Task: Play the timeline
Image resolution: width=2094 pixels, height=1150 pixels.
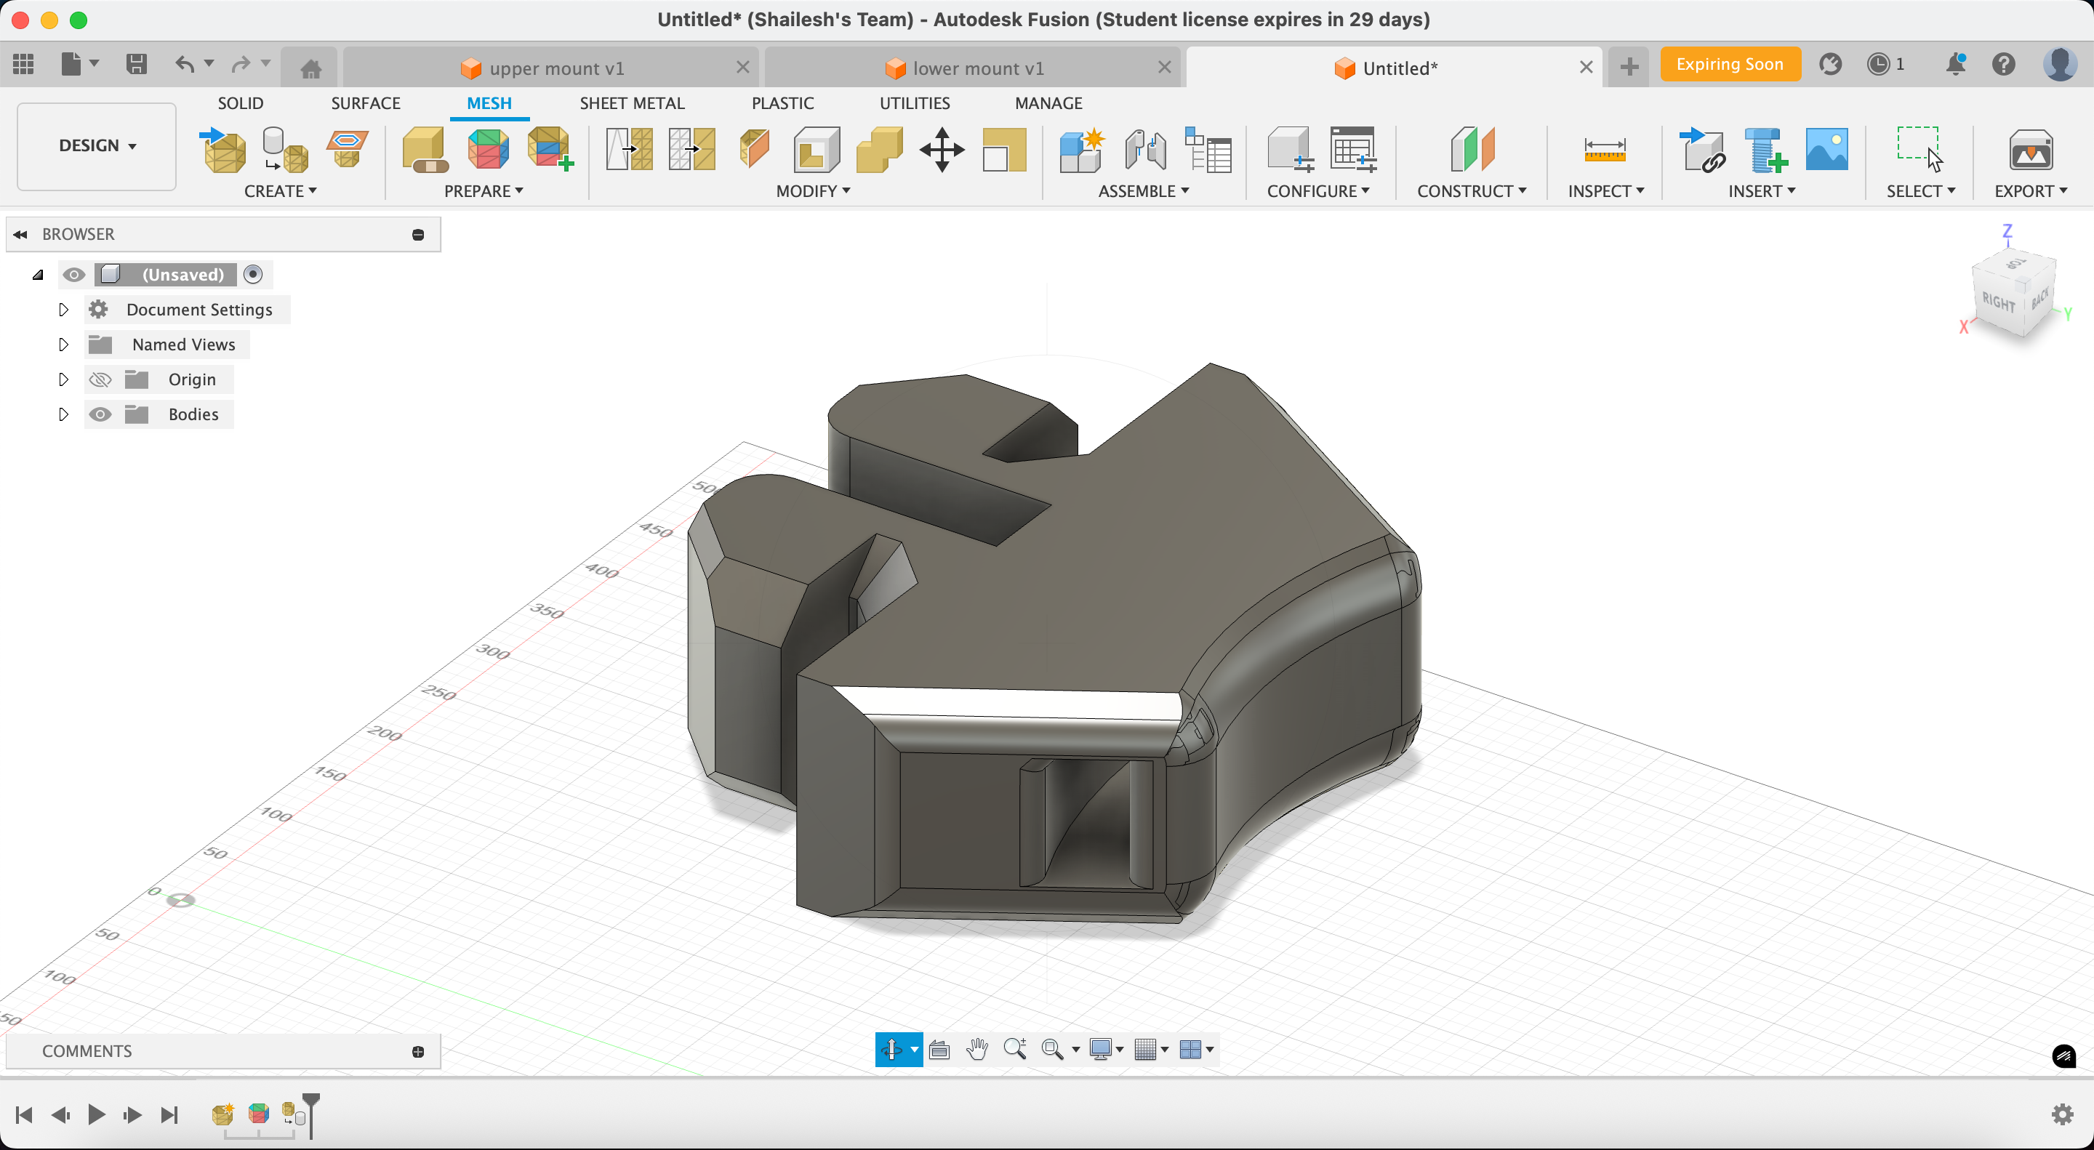Action: (96, 1114)
